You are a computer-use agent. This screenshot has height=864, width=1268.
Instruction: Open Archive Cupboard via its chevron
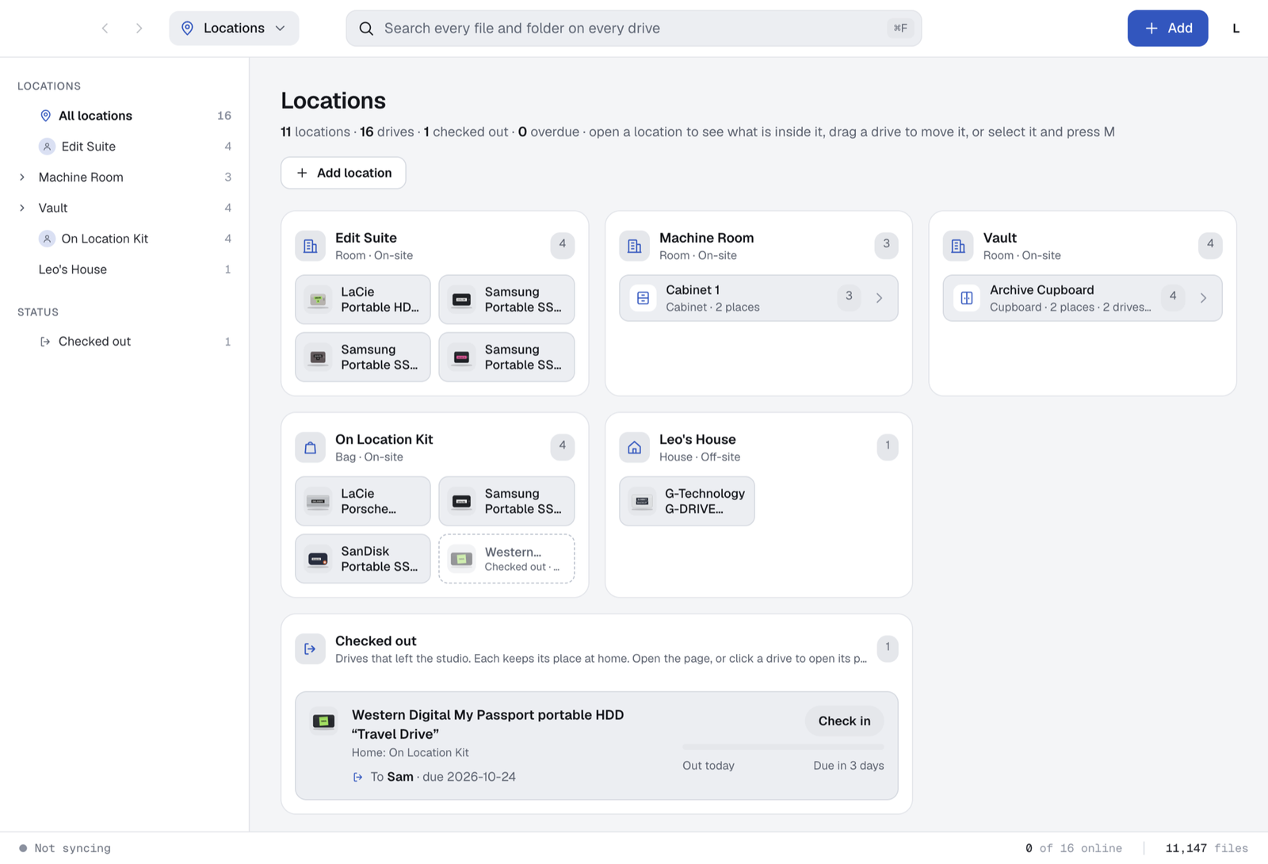coord(1203,298)
